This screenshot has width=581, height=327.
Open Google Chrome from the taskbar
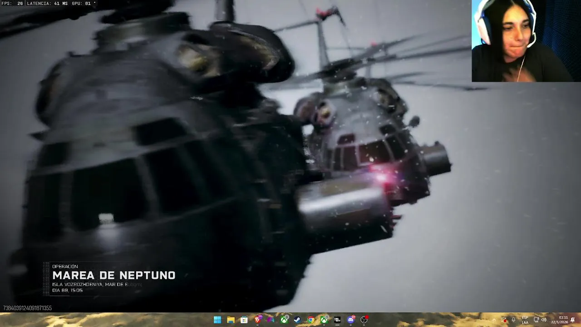tap(310, 320)
